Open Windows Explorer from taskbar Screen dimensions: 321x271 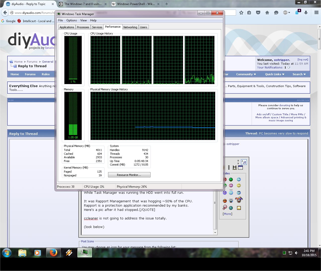point(22,253)
